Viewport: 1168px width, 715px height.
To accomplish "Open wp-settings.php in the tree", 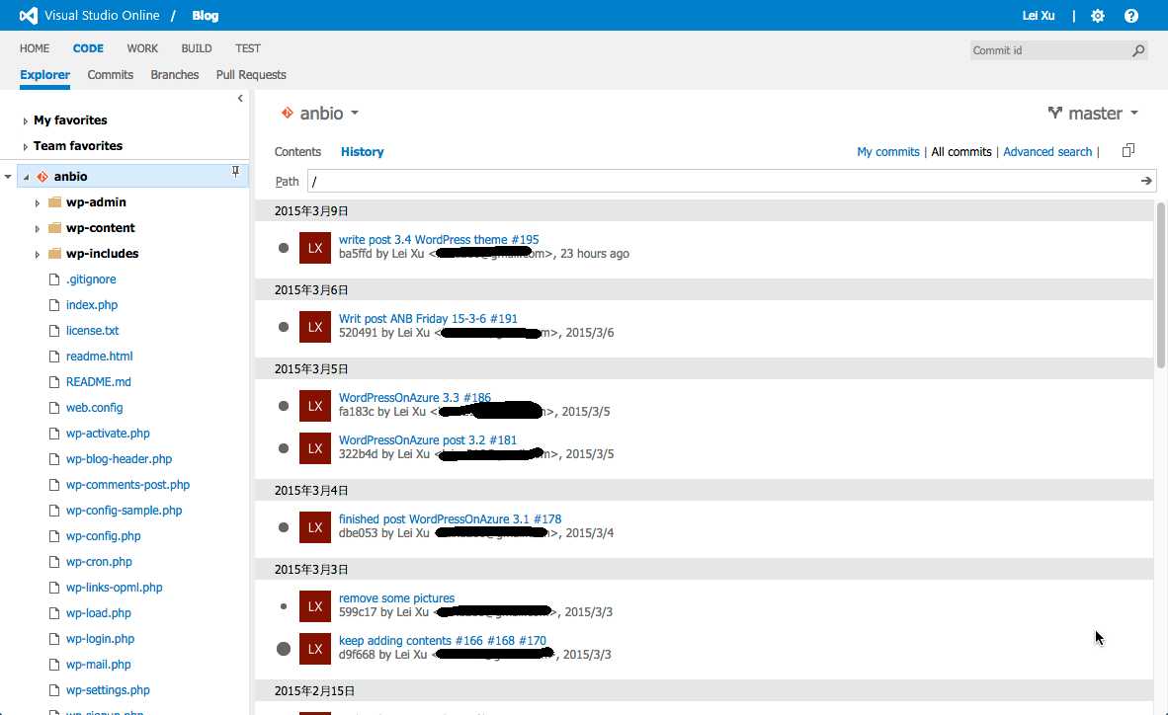I will click(x=108, y=689).
